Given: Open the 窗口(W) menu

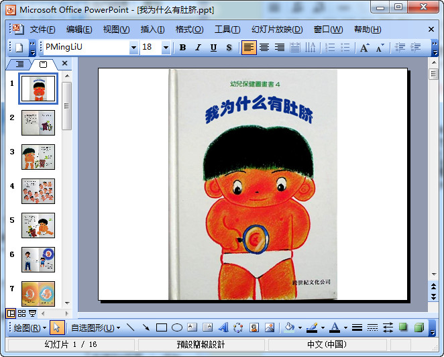Looking at the screenshot, I should pos(328,29).
